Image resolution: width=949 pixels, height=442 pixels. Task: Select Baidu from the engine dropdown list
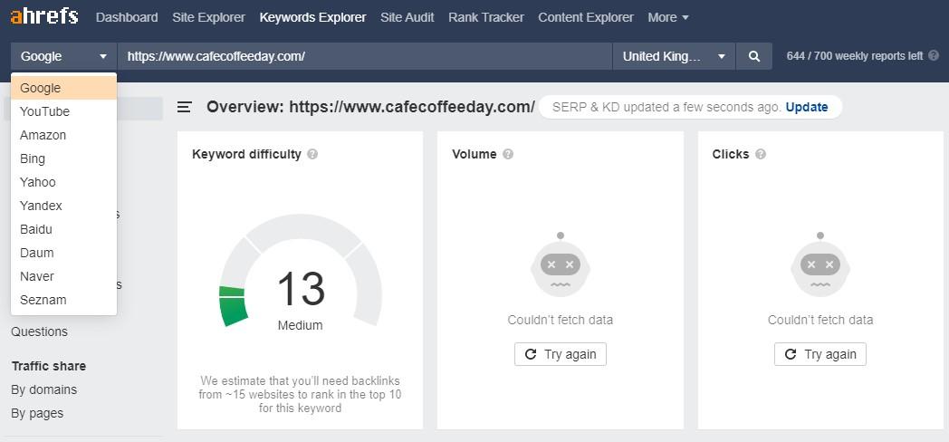(36, 229)
